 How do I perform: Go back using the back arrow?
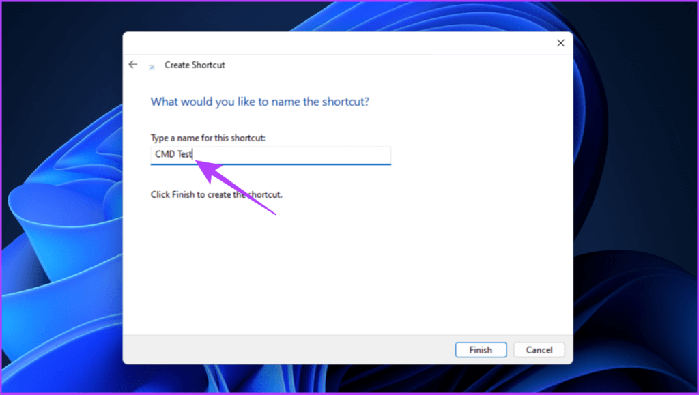[133, 65]
